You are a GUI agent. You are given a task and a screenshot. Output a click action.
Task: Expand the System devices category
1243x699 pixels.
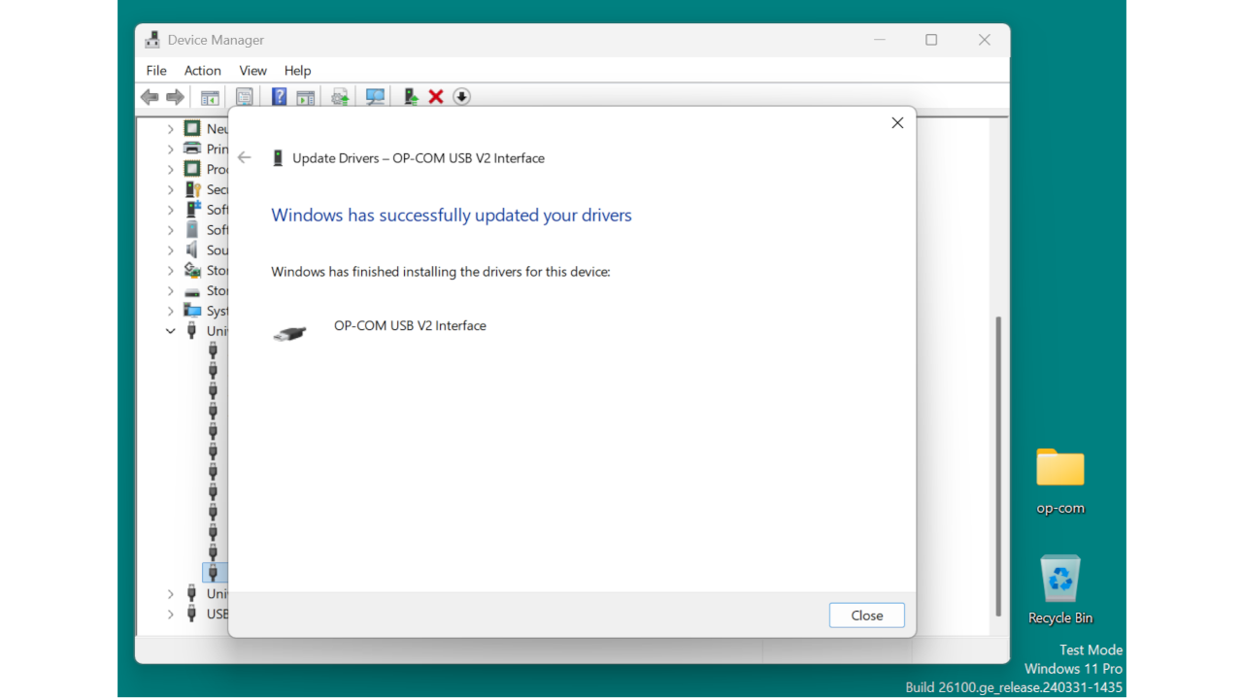[x=171, y=310]
